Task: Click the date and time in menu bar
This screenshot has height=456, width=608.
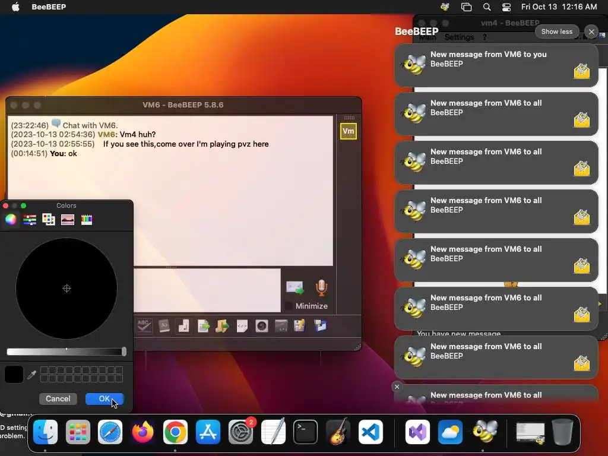Action: pyautogui.click(x=559, y=7)
